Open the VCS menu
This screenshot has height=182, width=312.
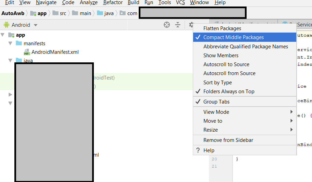click(180, 3)
